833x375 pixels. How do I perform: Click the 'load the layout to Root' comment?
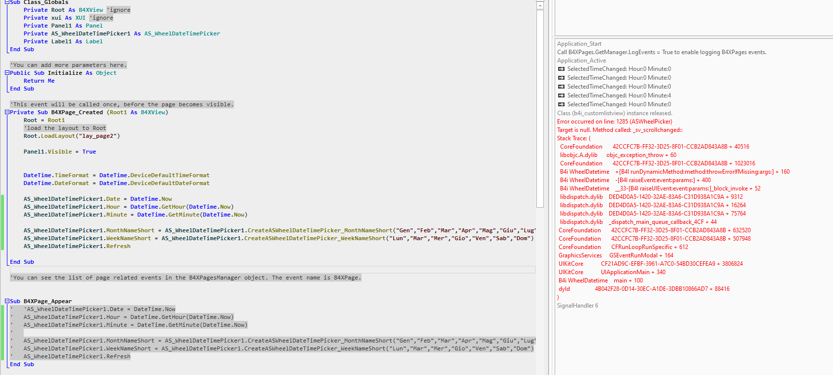coord(65,128)
